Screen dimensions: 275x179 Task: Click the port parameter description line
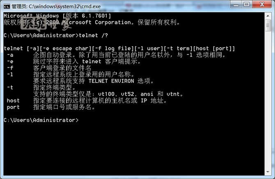pos(50,107)
